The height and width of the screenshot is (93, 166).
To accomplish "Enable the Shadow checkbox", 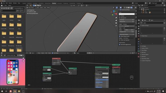I will click(120, 16).
